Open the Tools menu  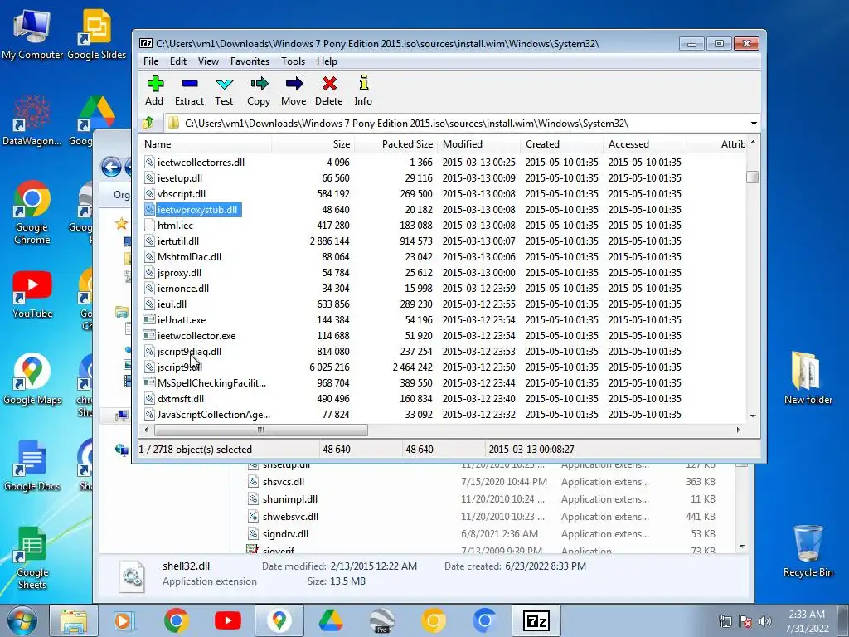point(293,61)
